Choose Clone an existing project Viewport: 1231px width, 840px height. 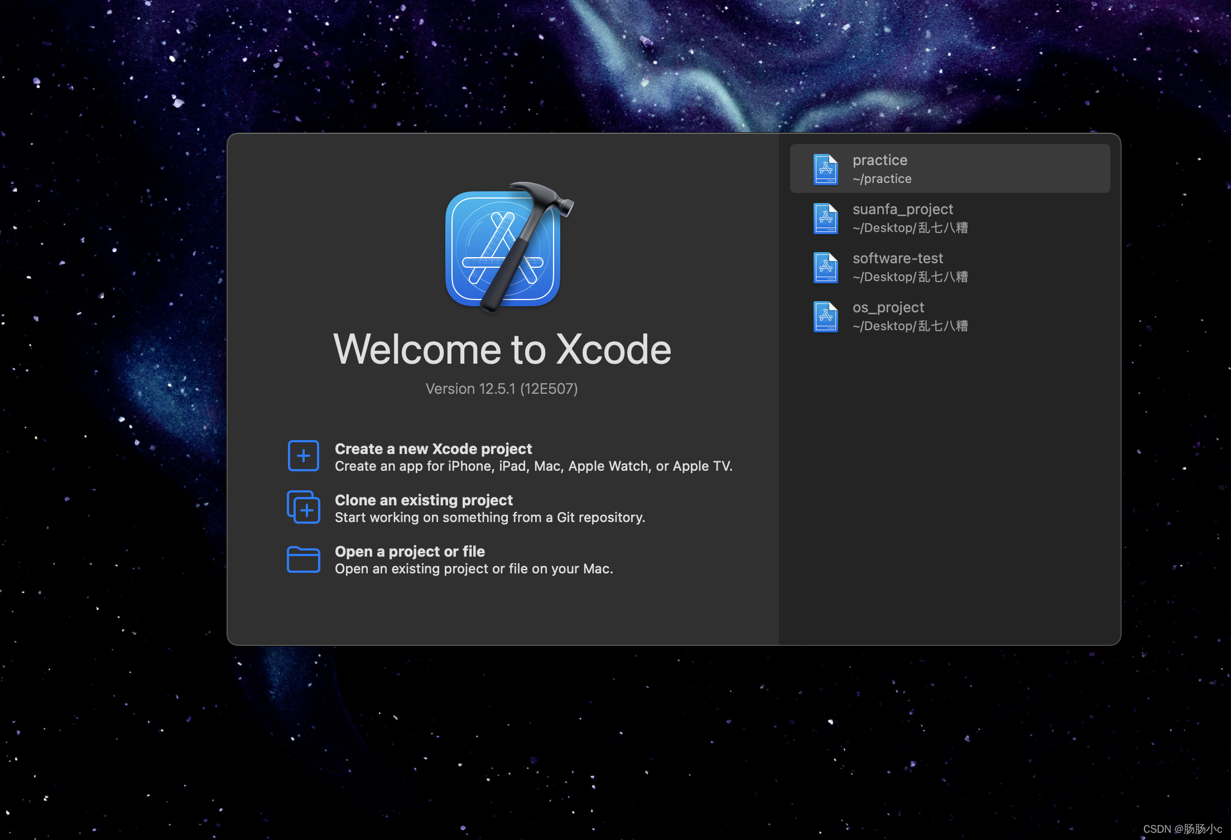click(424, 500)
